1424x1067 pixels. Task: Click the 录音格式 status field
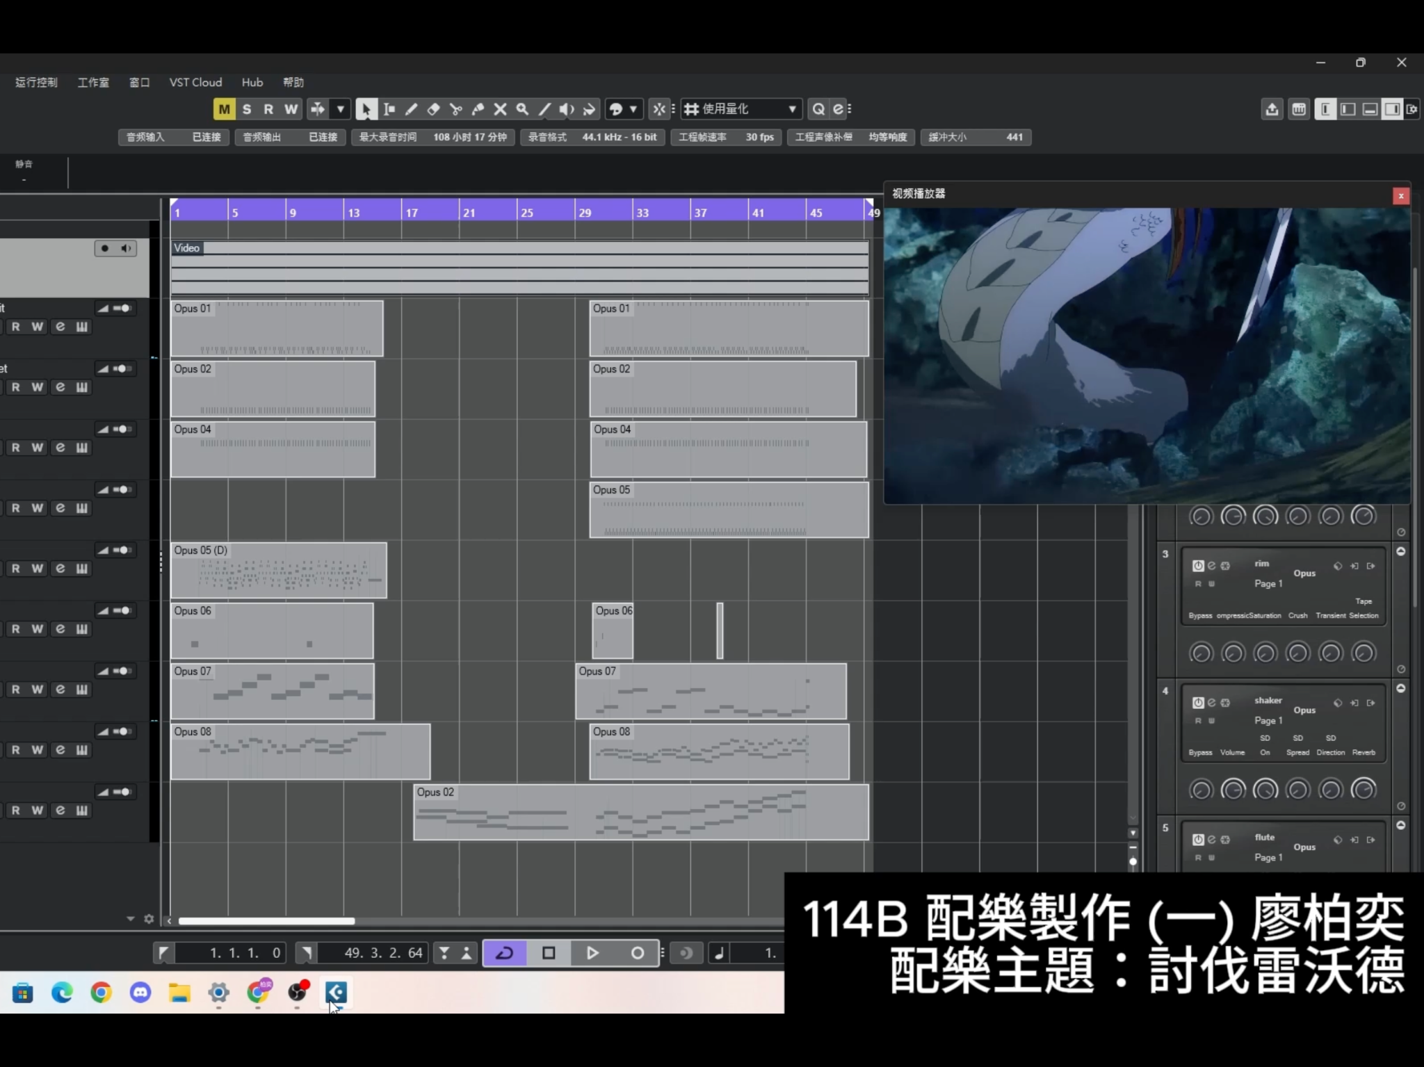point(592,137)
